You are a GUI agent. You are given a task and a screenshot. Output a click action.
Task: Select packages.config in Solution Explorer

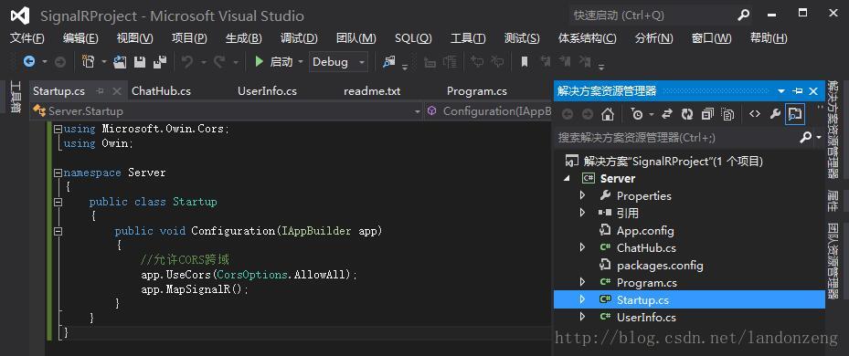(660, 265)
